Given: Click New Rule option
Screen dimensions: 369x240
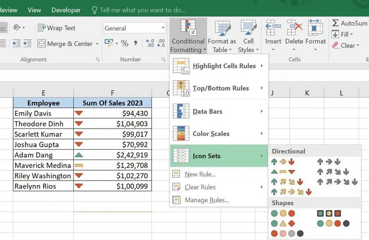Looking at the screenshot, I should point(200,174).
